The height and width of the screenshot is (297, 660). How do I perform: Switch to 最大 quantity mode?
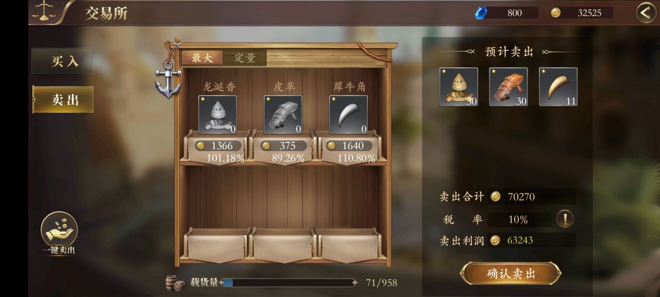[202, 58]
